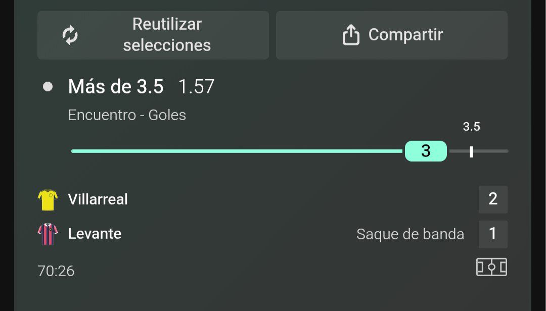The image size is (546, 311).
Task: Select the Más de 3.5 bet title
Action: click(116, 87)
